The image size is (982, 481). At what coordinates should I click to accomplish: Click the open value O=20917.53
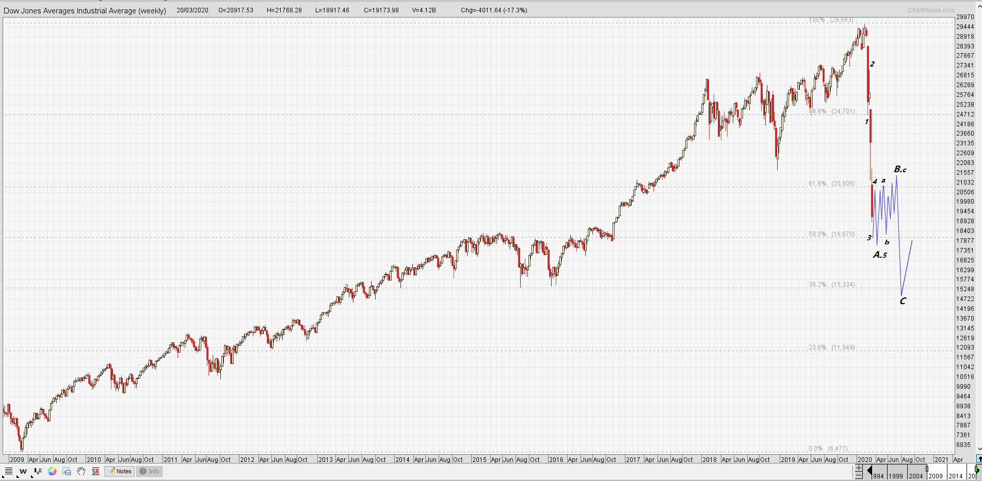pos(236,10)
